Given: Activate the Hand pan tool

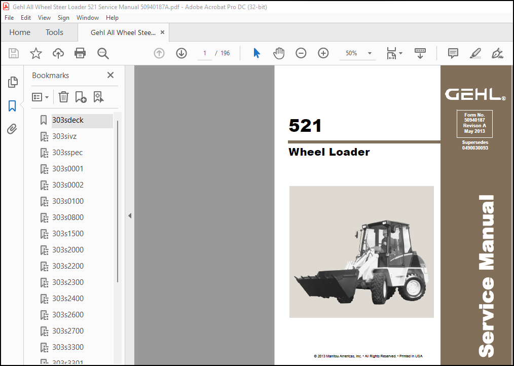Looking at the screenshot, I should (x=279, y=53).
